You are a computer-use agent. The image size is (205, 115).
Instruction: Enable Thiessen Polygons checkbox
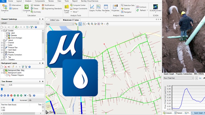[7, 75]
